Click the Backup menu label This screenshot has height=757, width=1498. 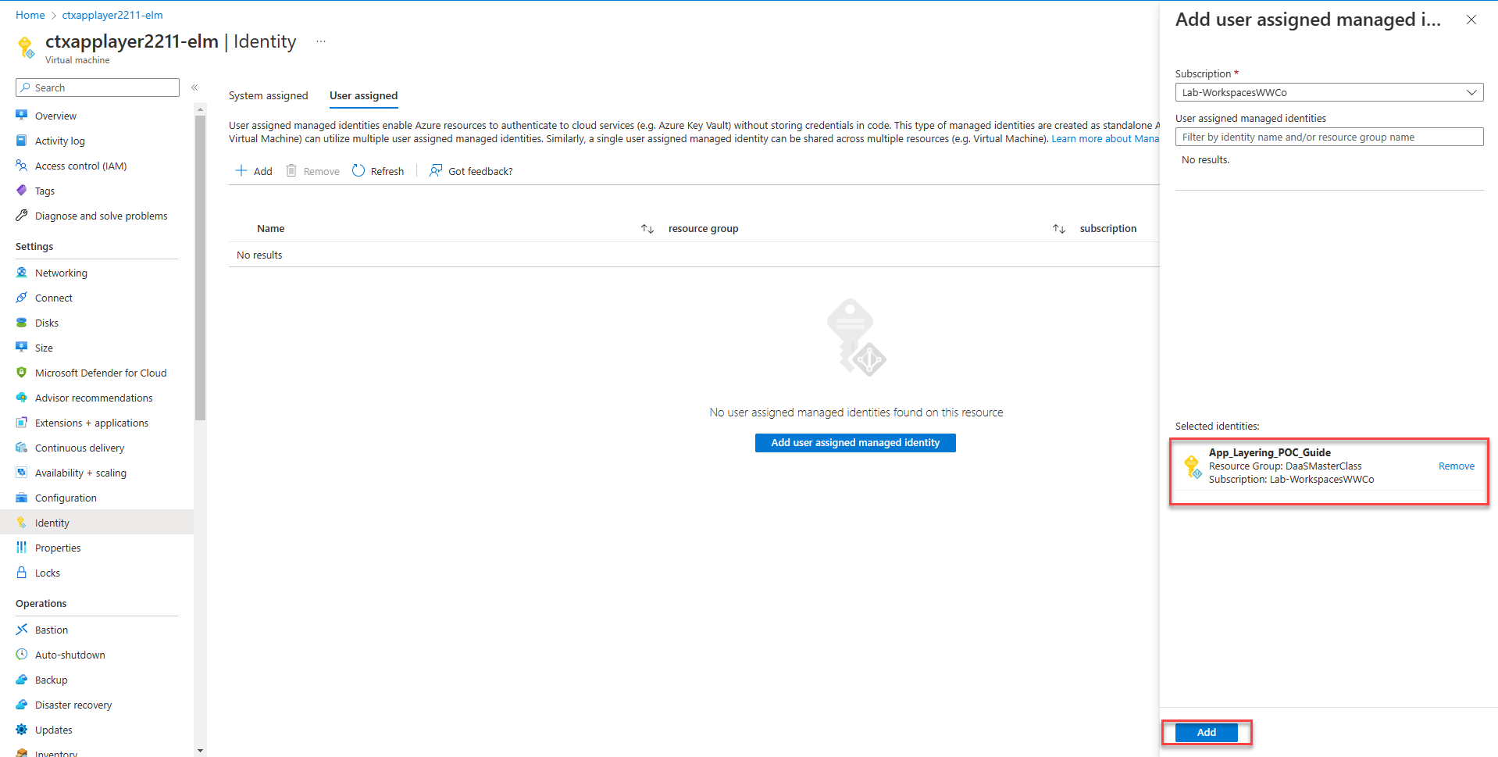click(52, 680)
